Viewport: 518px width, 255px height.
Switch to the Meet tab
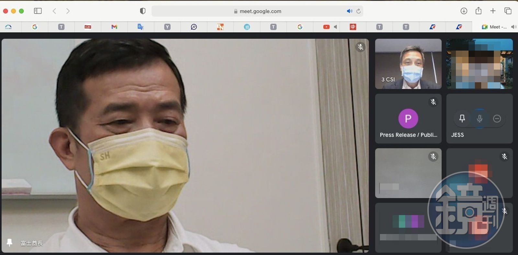click(494, 27)
